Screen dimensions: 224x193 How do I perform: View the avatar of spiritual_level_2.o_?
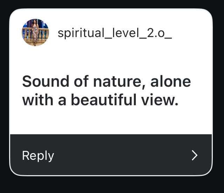pos(35,33)
